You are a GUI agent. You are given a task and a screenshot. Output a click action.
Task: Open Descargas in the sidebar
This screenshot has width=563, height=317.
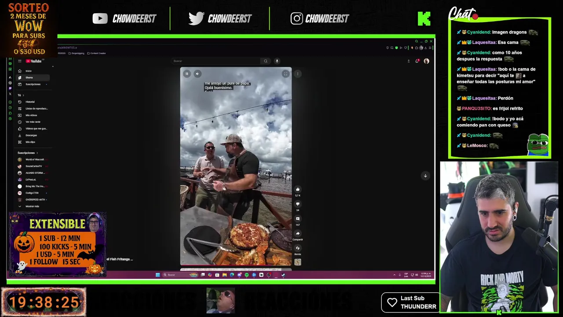point(32,135)
